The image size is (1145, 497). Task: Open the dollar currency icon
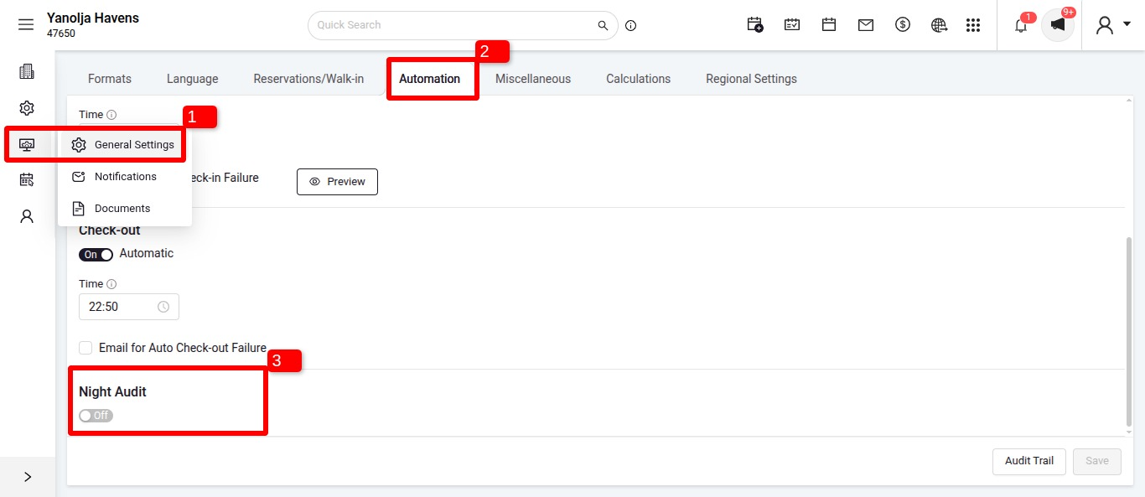click(903, 25)
